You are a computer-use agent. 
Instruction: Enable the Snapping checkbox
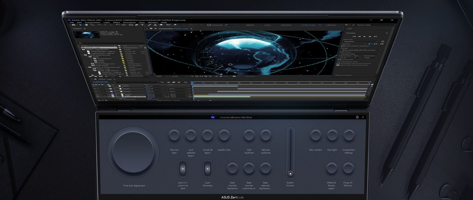point(209,25)
